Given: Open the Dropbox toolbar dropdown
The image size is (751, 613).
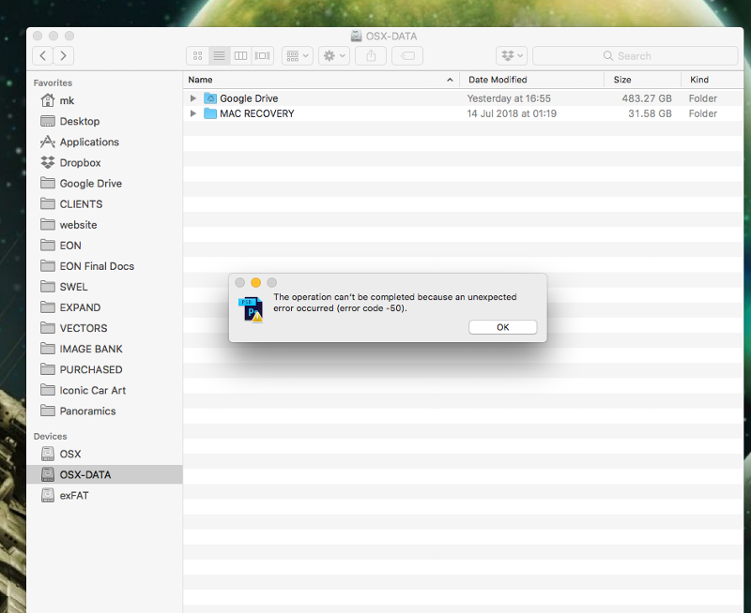Looking at the screenshot, I should point(512,56).
